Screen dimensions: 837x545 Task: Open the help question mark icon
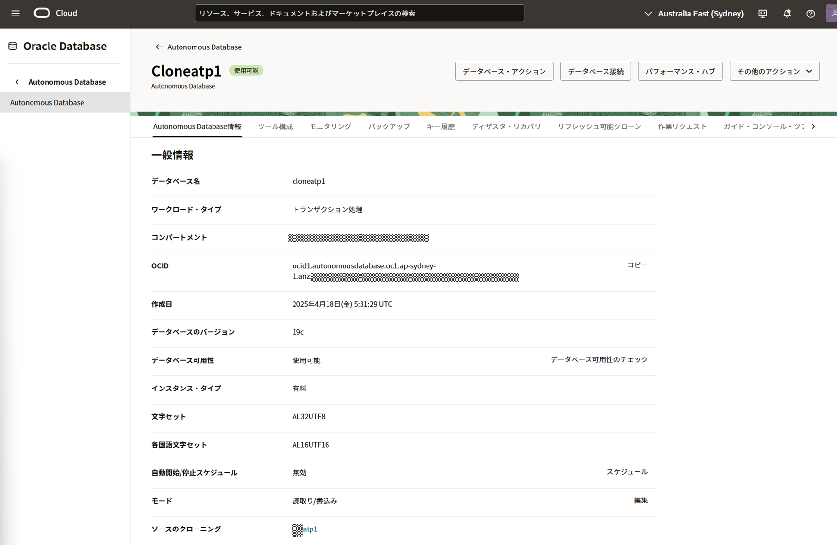click(810, 14)
